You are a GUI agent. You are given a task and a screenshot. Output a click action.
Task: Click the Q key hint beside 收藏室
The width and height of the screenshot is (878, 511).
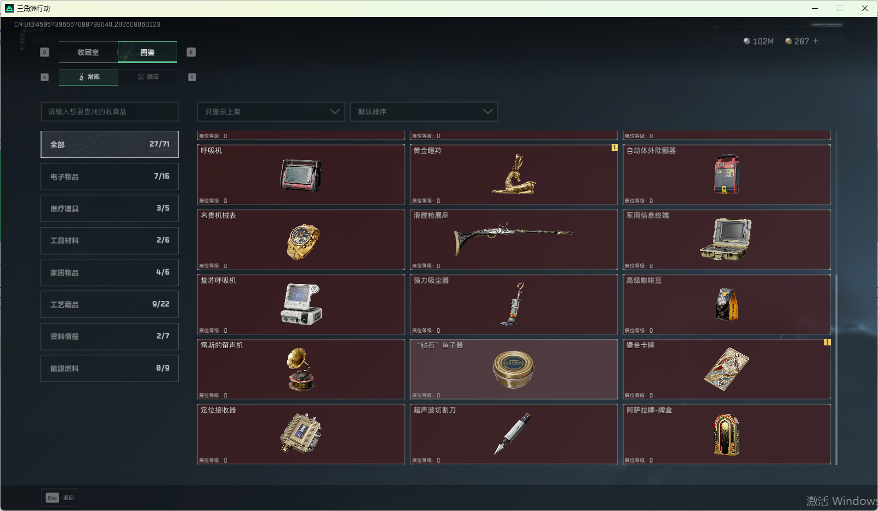(45, 52)
